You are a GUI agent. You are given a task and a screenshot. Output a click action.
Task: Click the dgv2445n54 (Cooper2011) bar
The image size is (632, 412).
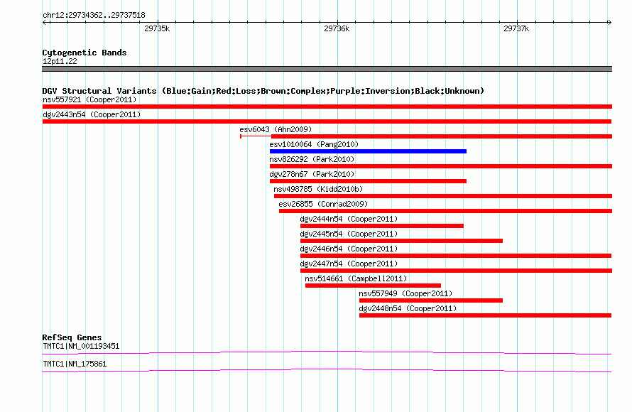click(401, 241)
